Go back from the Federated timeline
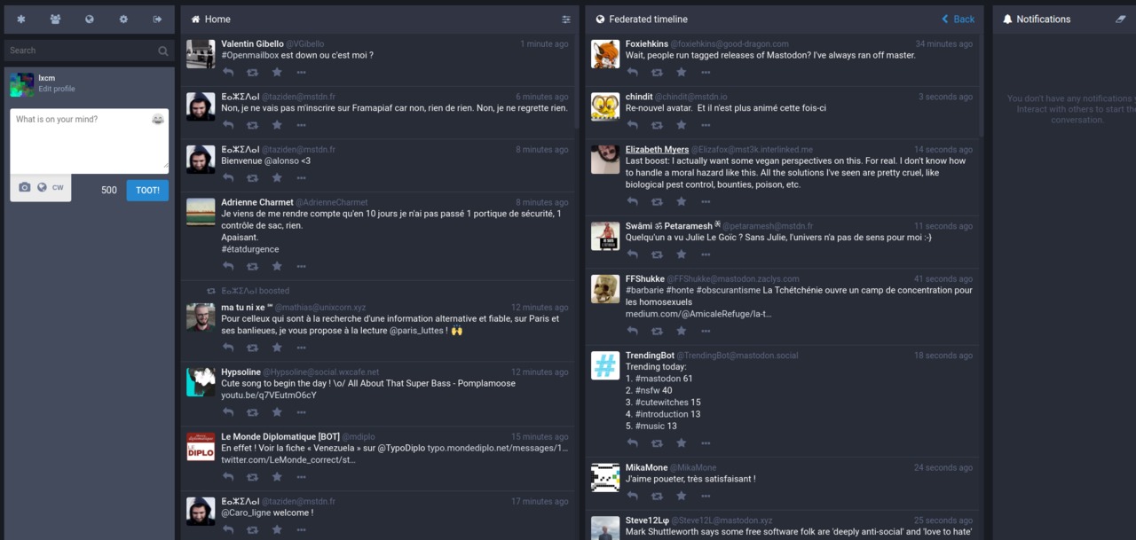Image resolution: width=1136 pixels, height=540 pixels. 957,19
